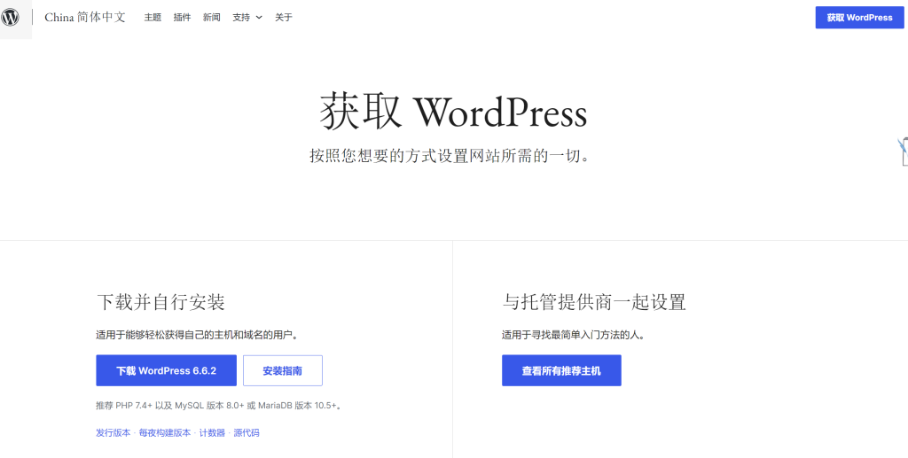
Task: Open the 安装指南 button
Action: tap(282, 370)
